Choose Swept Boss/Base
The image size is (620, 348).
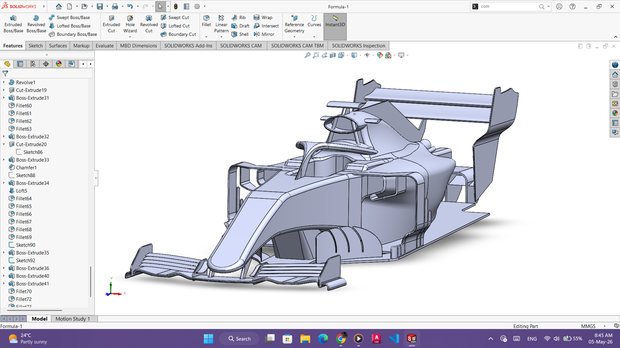[x=69, y=17]
